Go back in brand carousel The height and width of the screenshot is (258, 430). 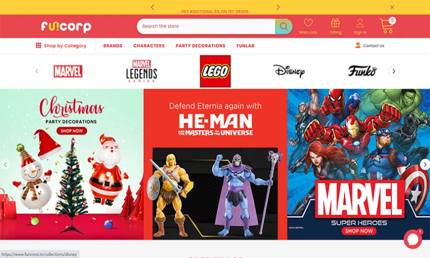37,71
